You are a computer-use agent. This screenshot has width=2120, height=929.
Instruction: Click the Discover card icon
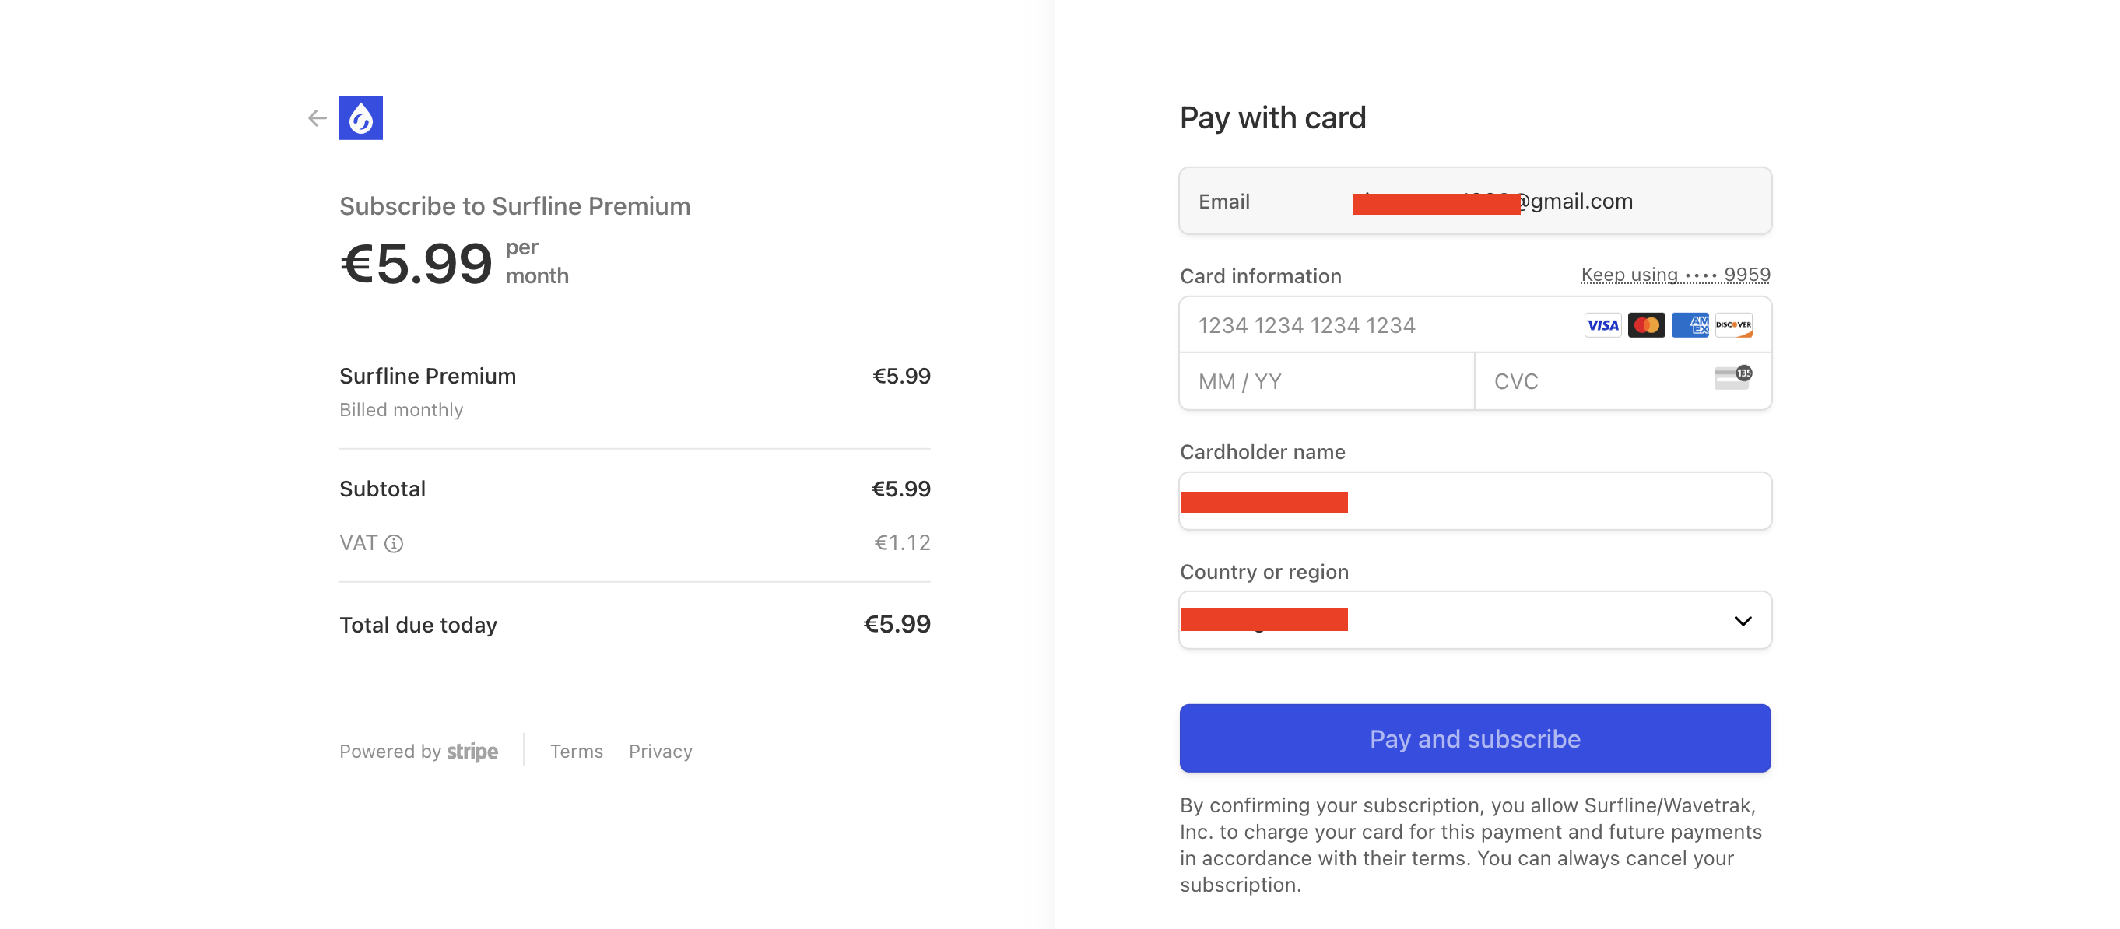(1733, 325)
